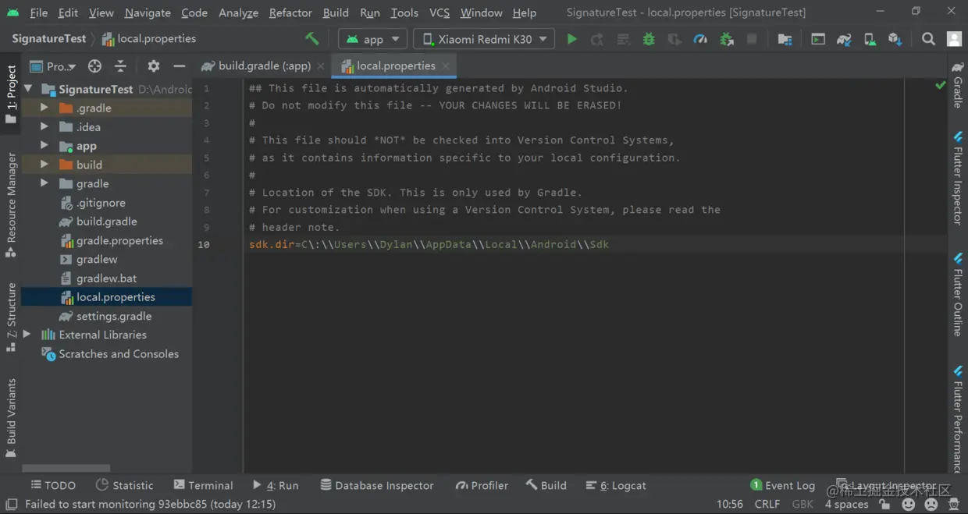The image size is (968, 514).
Task: Toggle the read-only lock icon in the status bar
Action: pos(884,504)
